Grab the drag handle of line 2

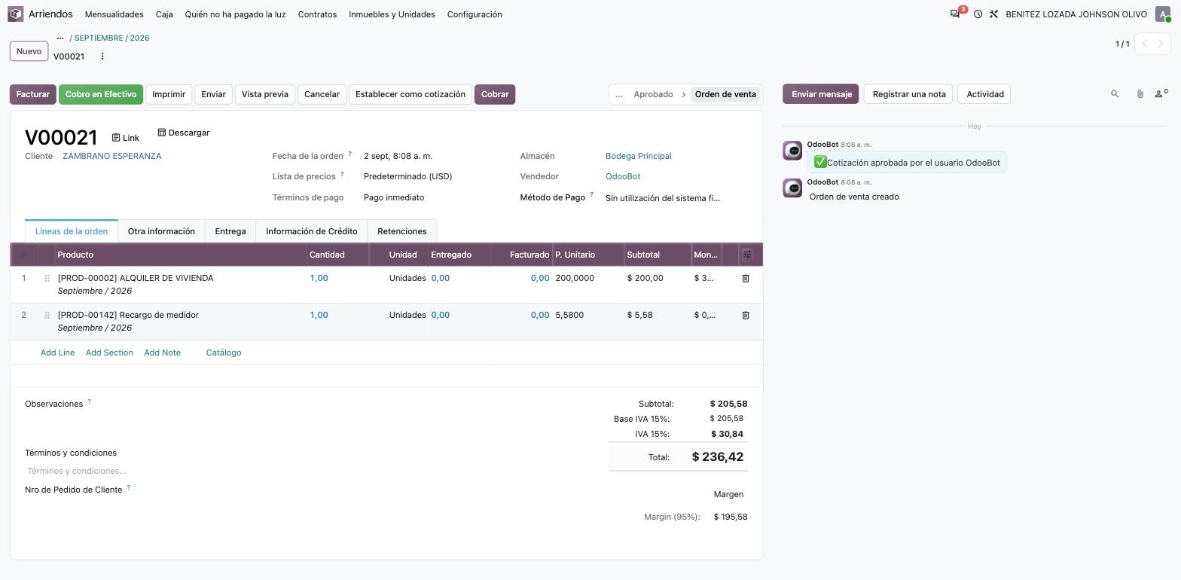[x=47, y=316]
